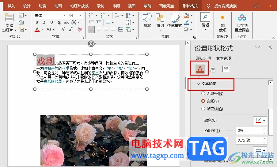Click the distributed alignment icon
The width and height of the screenshot is (277, 167).
point(121,29)
